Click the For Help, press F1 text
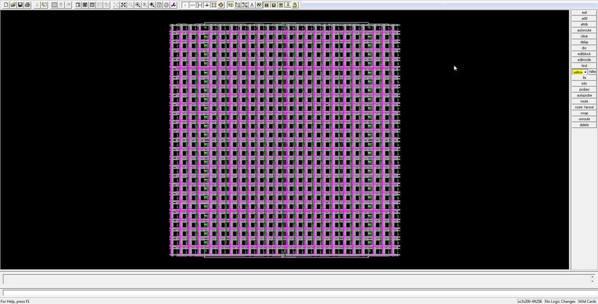598x304 pixels. coord(15,301)
